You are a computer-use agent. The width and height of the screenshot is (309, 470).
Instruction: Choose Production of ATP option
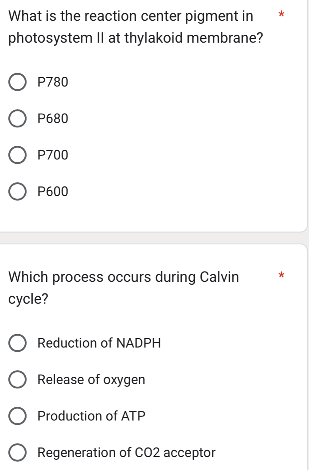point(17,416)
